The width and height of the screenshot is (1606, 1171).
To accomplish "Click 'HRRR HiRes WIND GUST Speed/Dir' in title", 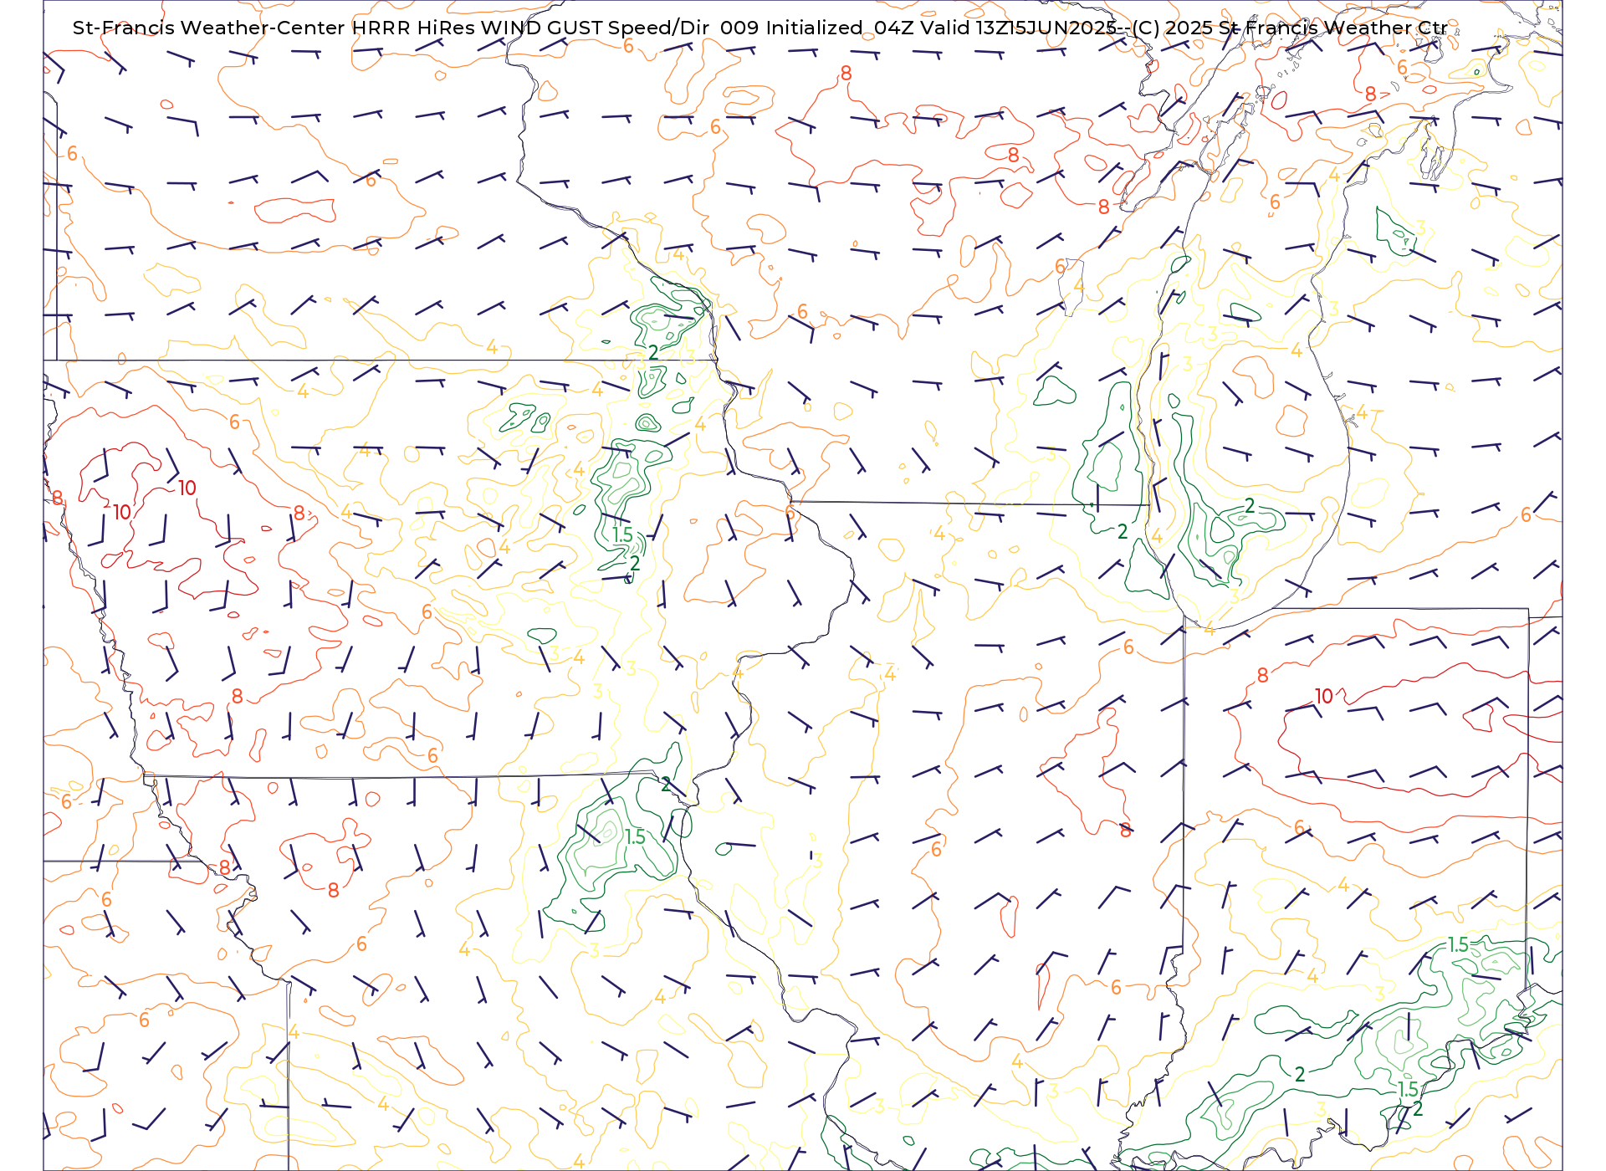I will [x=529, y=28].
